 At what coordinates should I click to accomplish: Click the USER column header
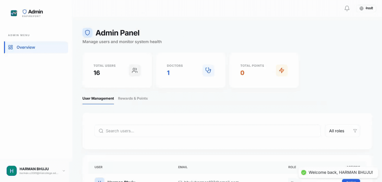98,167
